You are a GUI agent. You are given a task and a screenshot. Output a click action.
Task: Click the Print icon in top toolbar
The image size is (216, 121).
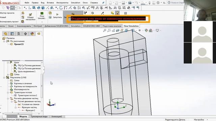click(x=130, y=3)
